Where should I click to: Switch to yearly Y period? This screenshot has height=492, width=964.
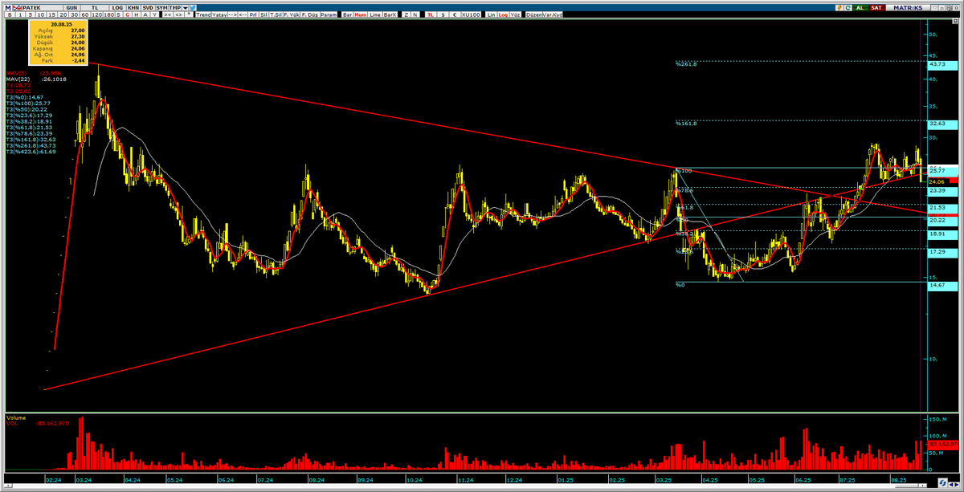(x=154, y=14)
